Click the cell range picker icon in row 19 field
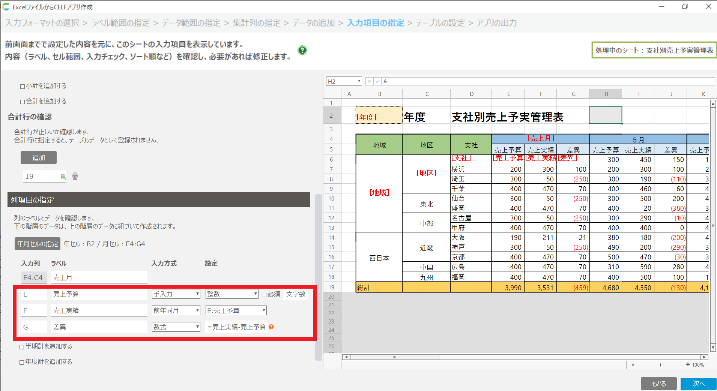 pyautogui.click(x=63, y=177)
